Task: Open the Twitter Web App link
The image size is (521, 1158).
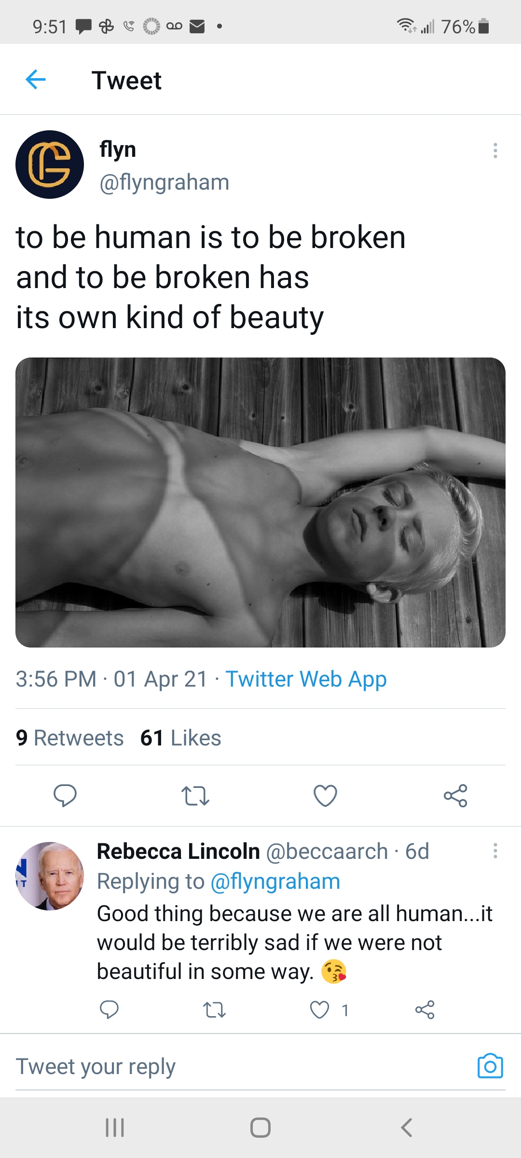Action: click(306, 679)
